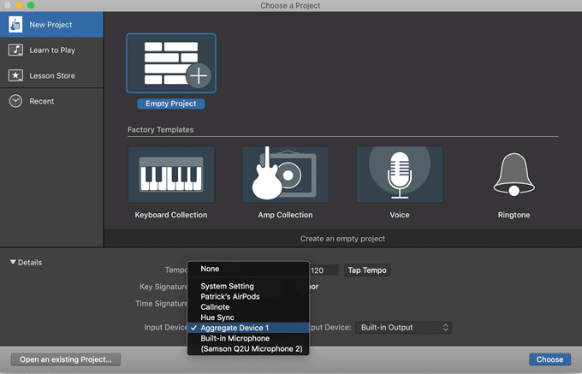
Task: Choose System Setting in device list
Action: pos(227,286)
